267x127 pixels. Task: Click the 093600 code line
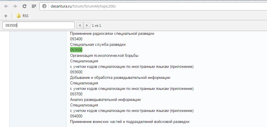pos(76,72)
